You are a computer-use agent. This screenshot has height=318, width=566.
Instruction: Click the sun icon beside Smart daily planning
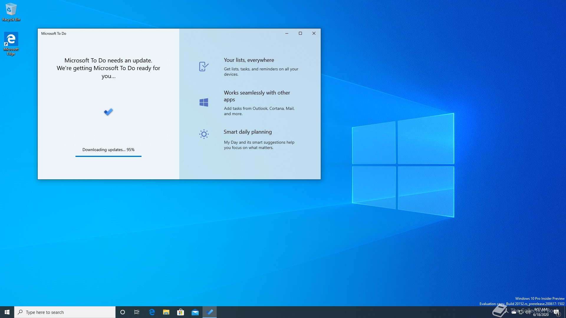point(204,134)
